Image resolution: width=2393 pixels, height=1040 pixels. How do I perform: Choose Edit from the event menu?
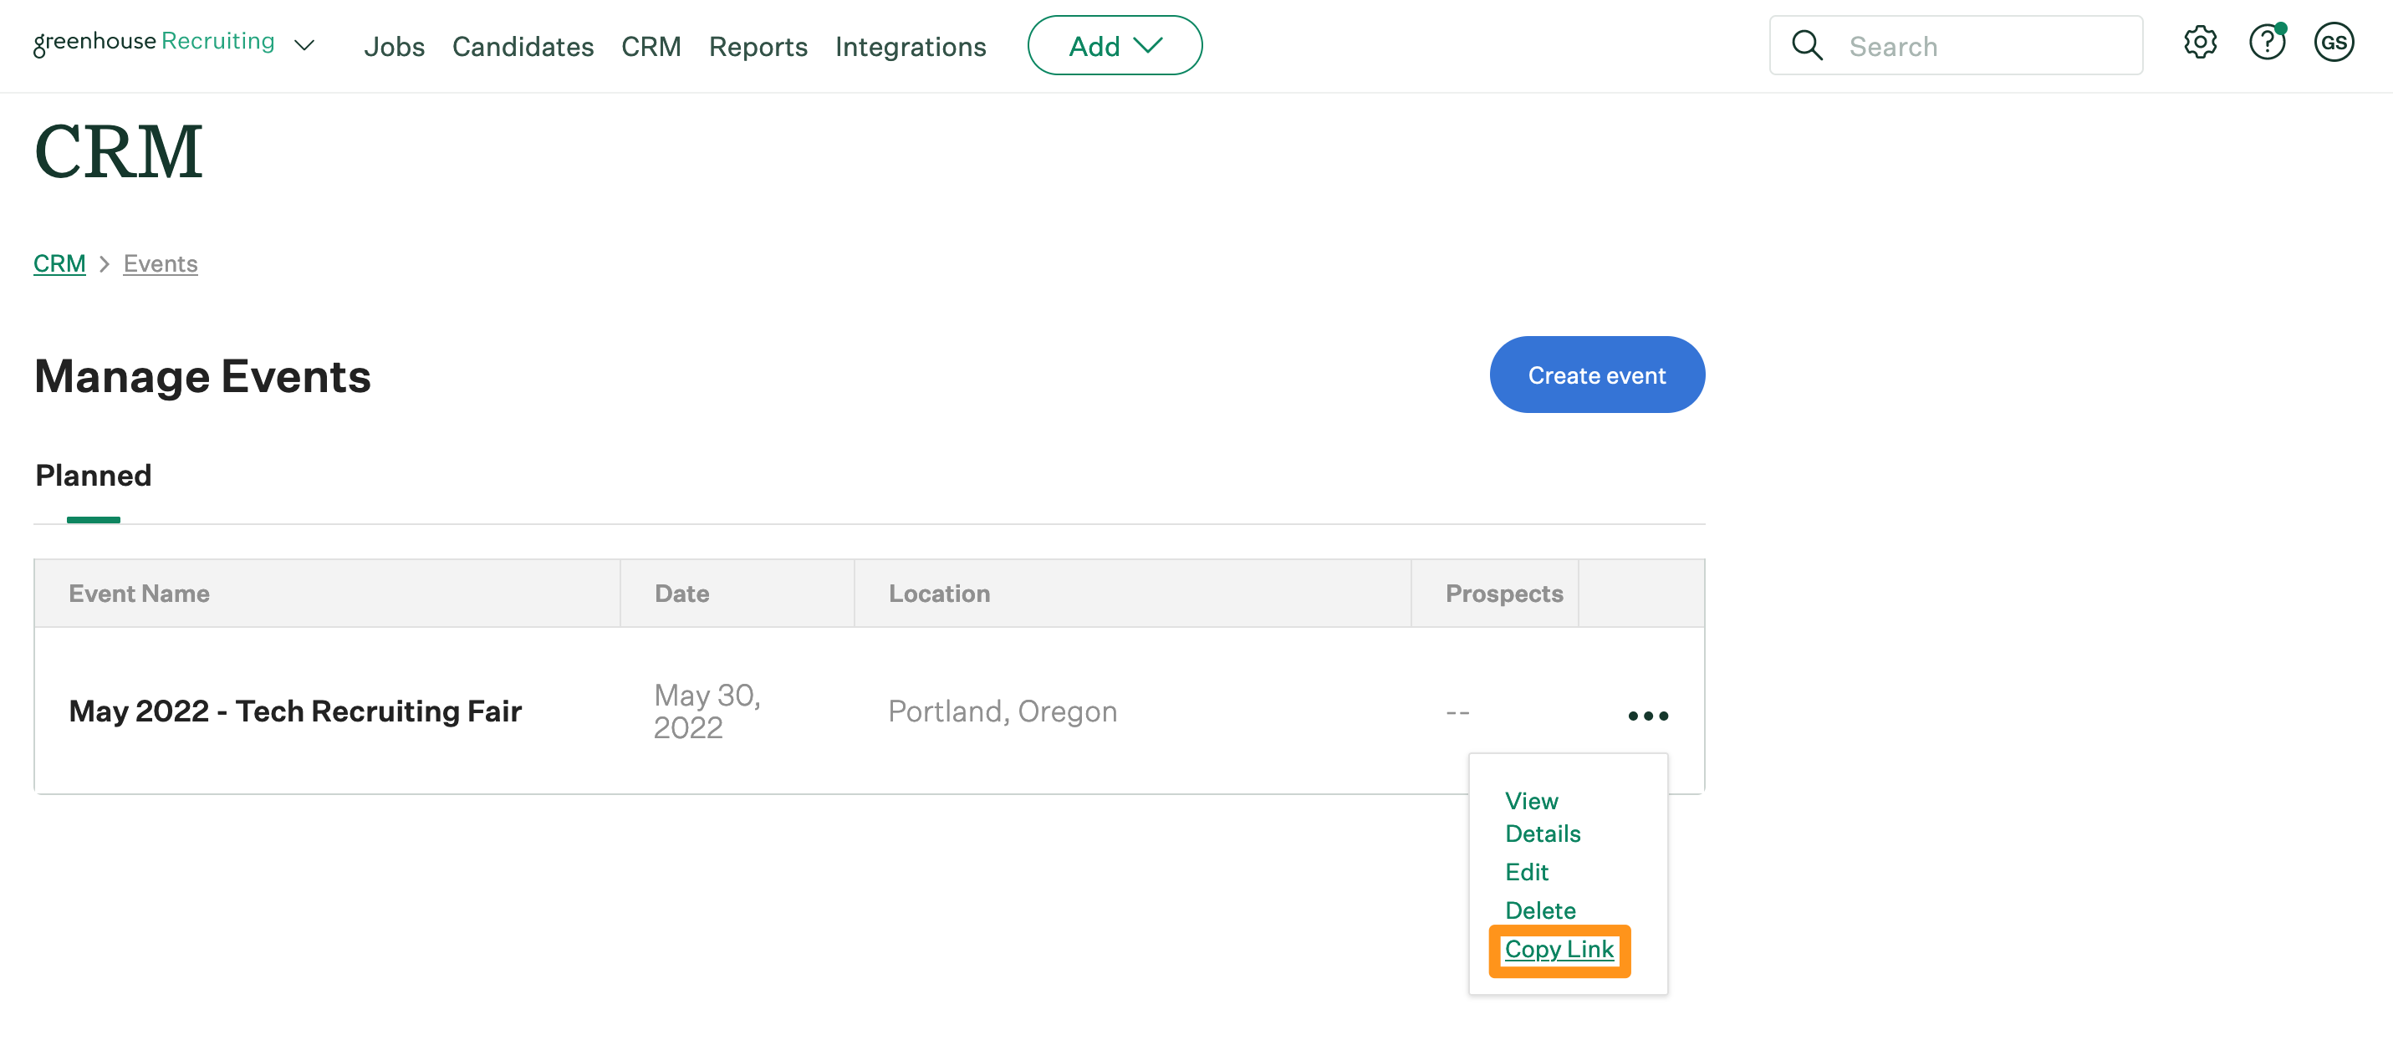[1526, 872]
